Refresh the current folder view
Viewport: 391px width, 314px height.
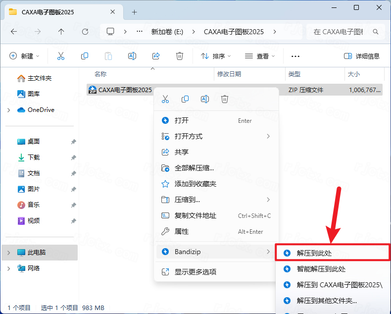click(x=85, y=31)
